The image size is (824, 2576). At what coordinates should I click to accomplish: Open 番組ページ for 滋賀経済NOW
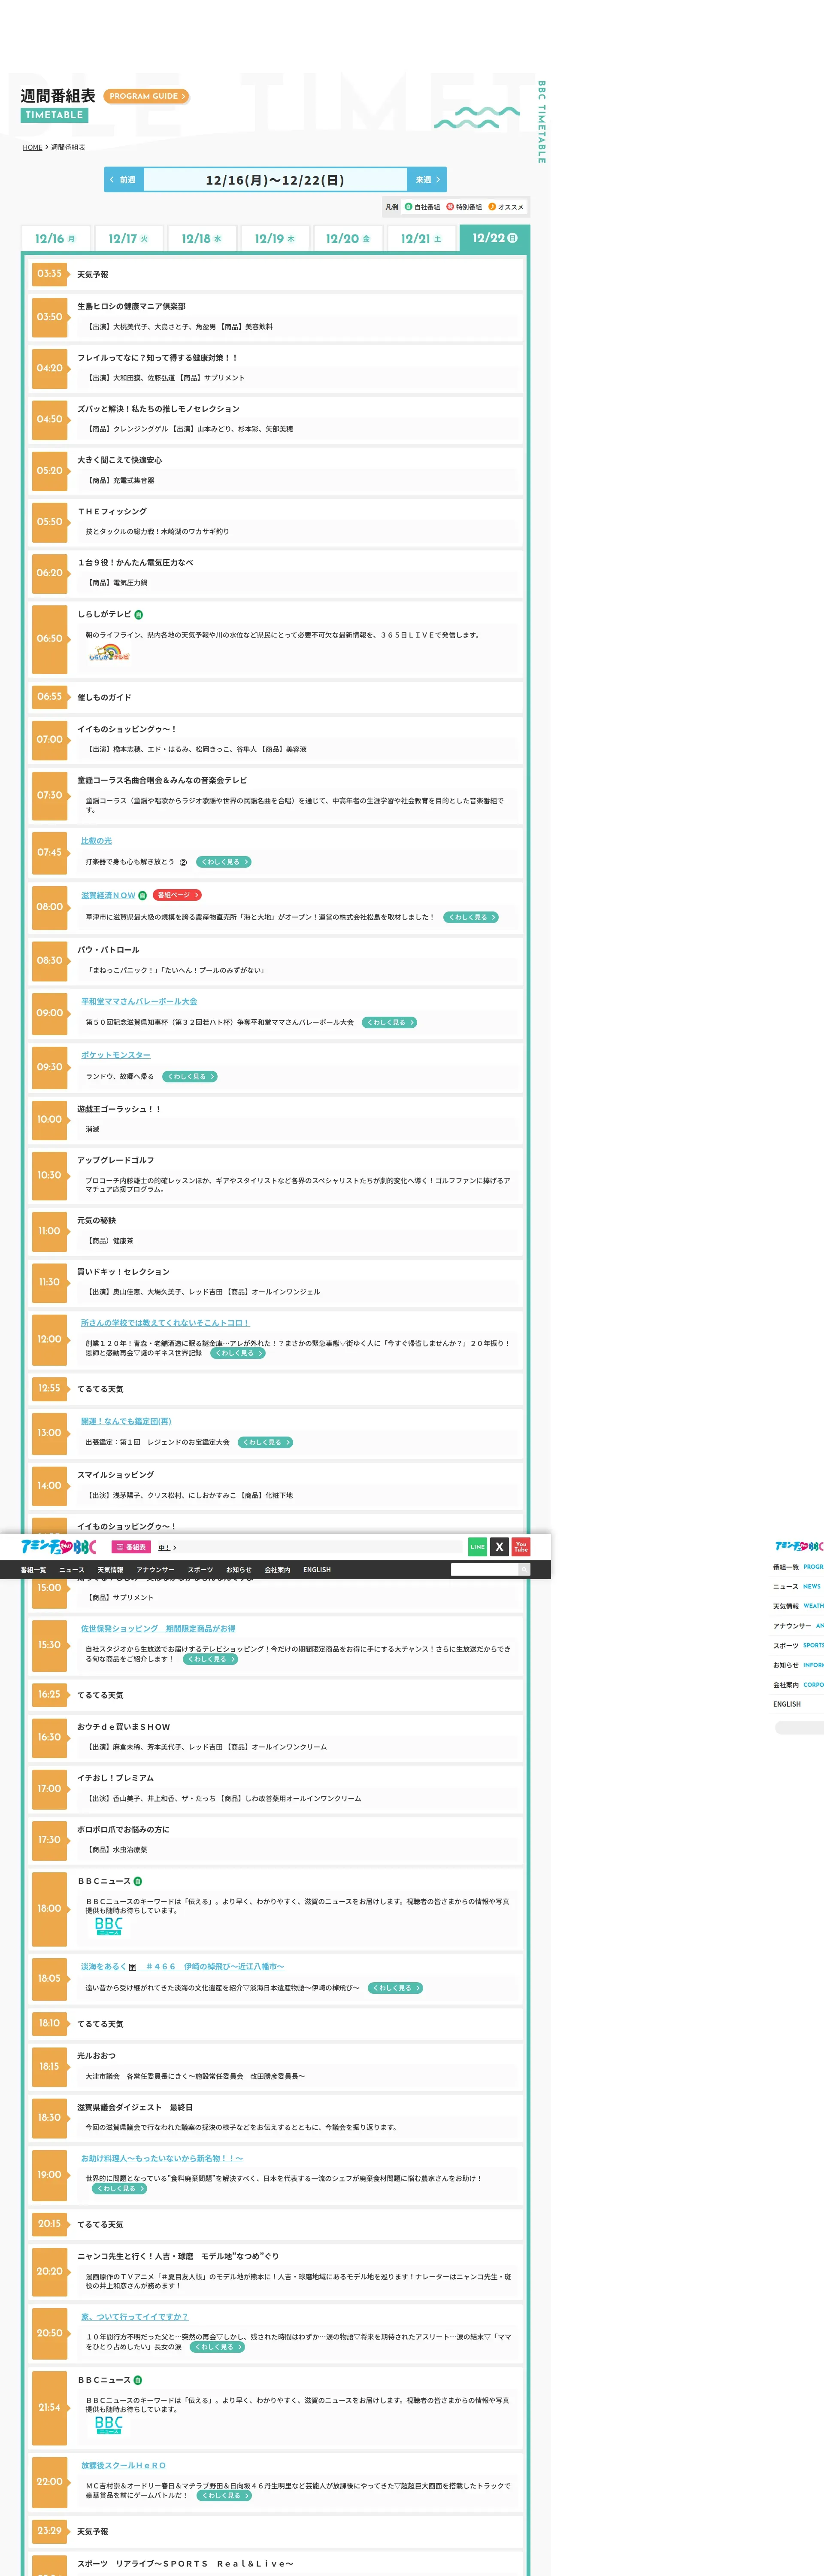point(177,895)
